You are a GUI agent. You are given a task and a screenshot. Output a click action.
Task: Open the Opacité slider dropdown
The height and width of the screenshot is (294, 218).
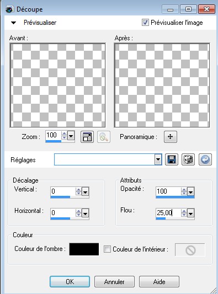(x=190, y=191)
